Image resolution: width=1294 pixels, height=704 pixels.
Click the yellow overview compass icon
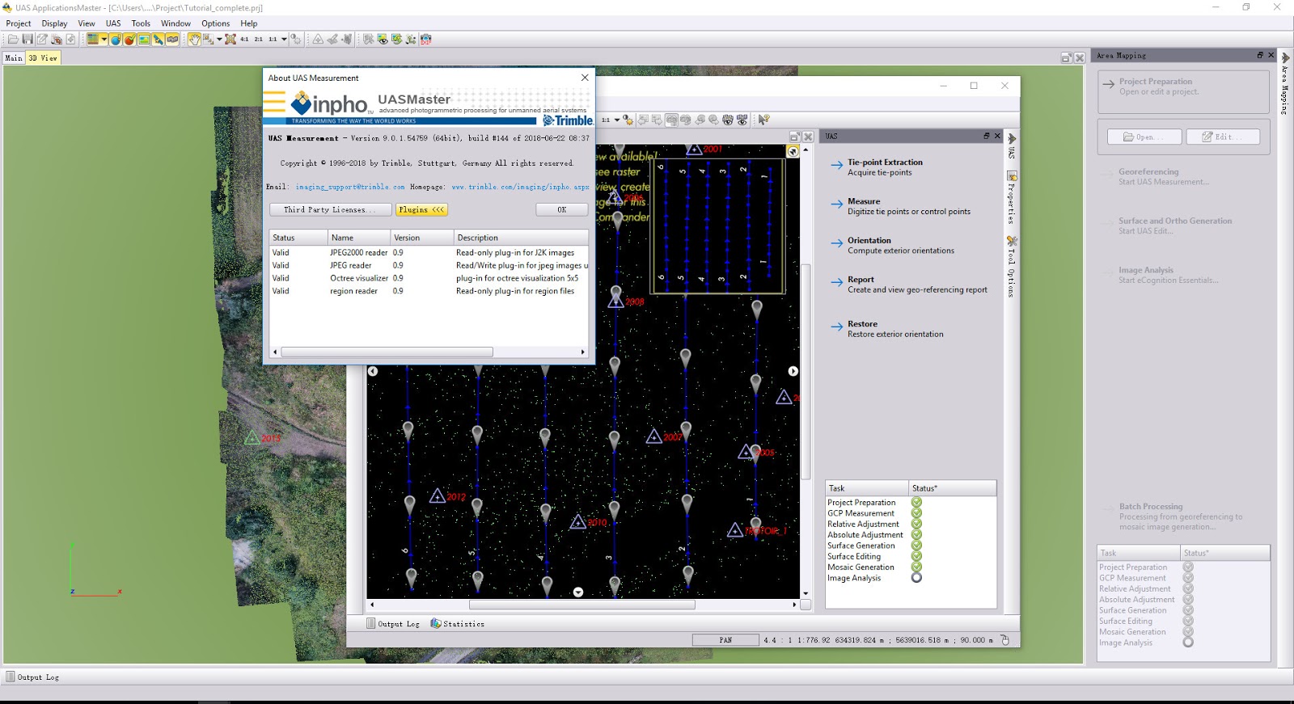coord(793,151)
